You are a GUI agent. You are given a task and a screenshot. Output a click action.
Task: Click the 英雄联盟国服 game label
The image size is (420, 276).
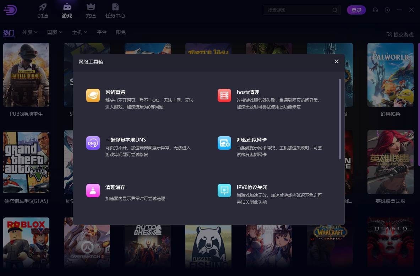(x=391, y=201)
